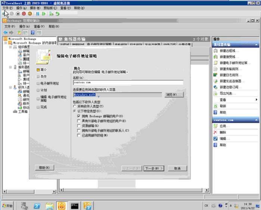Switch to the 电子邮件地址策略 tab
The width and height of the screenshot is (261, 210).
[99, 44]
